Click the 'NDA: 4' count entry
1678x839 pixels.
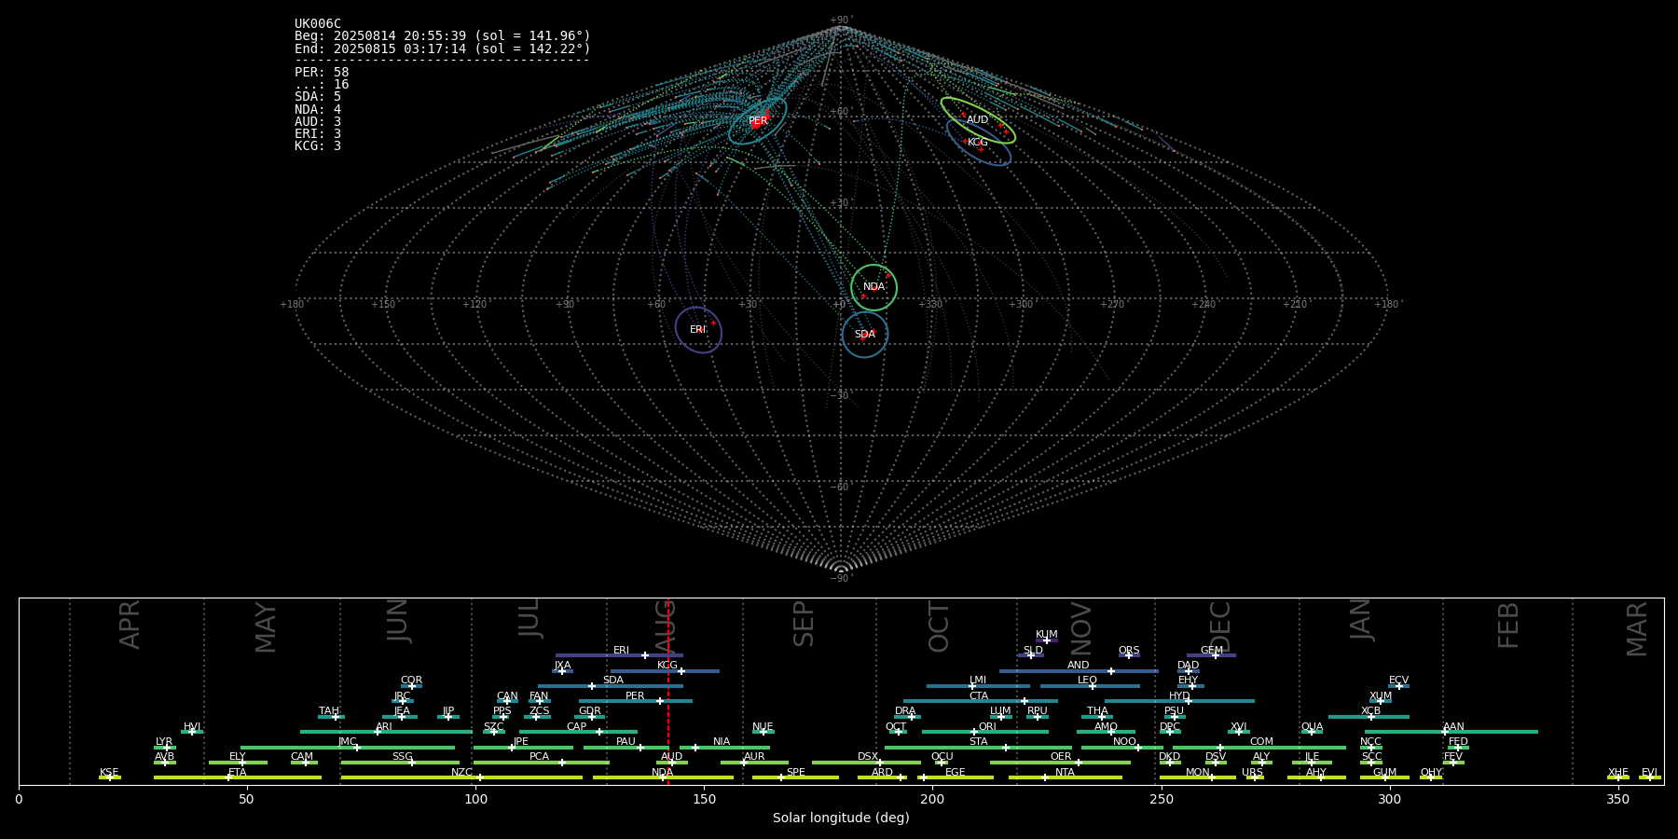[x=318, y=109]
